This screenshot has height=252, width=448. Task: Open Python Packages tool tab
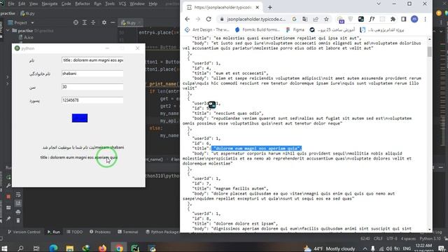pos(162,232)
